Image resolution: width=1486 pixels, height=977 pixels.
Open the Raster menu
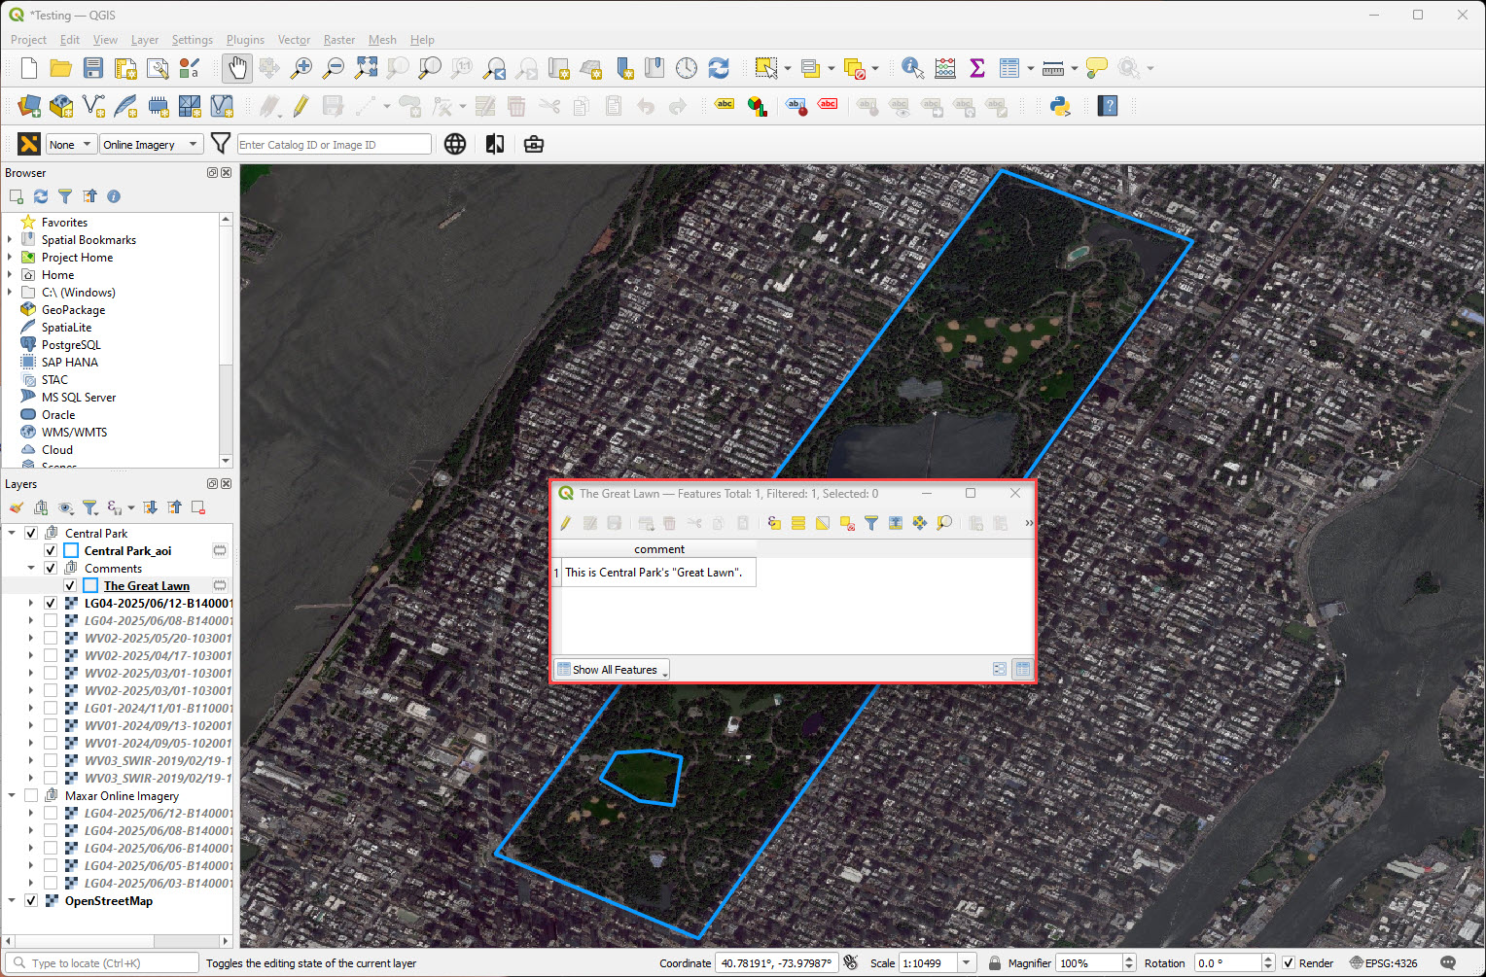click(339, 40)
